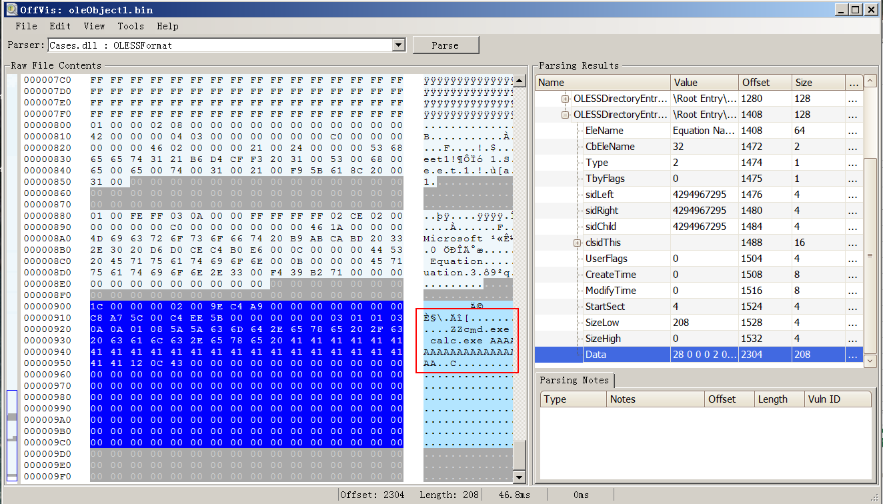Sort by the Name column header
Image resolution: width=883 pixels, height=504 pixels.
tap(603, 83)
